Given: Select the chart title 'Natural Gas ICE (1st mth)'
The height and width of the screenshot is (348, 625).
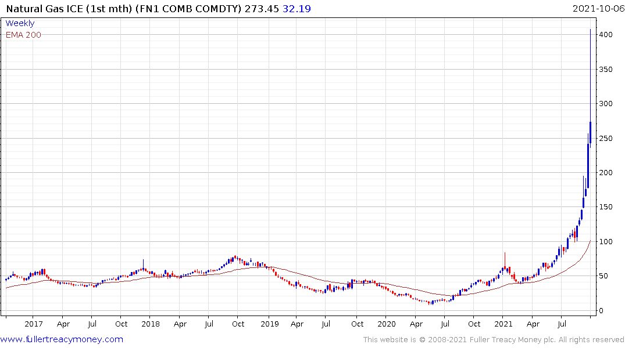Looking at the screenshot, I should pos(69,9).
